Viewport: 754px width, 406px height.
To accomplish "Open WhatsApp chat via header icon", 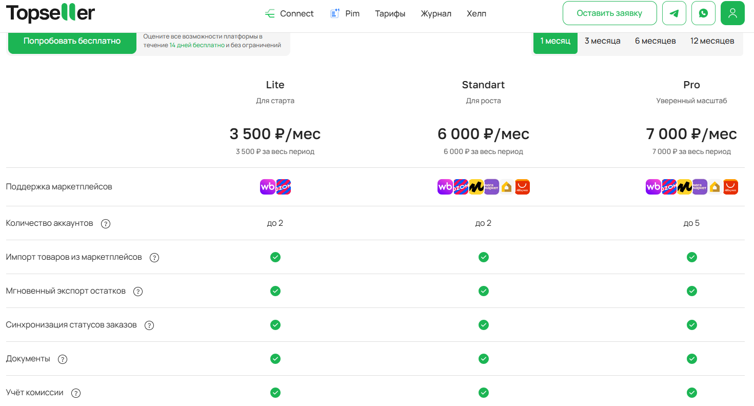I will click(x=703, y=13).
